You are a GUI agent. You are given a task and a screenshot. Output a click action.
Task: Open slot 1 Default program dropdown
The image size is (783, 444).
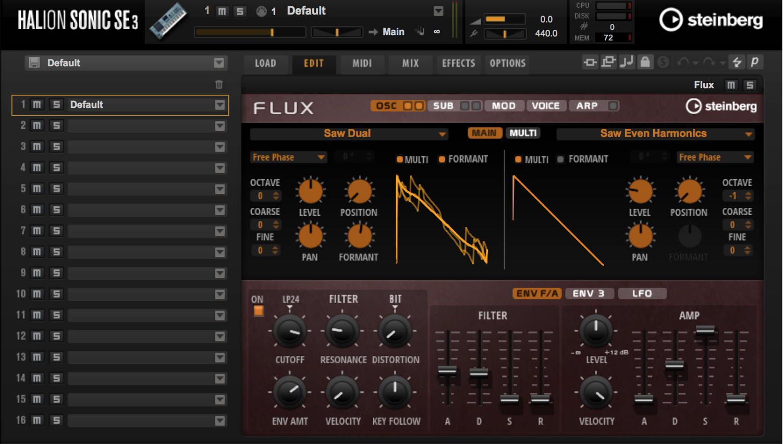[x=220, y=105]
